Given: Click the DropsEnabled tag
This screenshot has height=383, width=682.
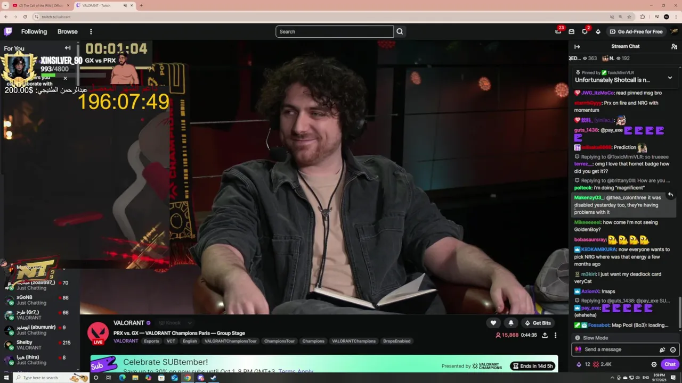Looking at the screenshot, I should coord(397,341).
